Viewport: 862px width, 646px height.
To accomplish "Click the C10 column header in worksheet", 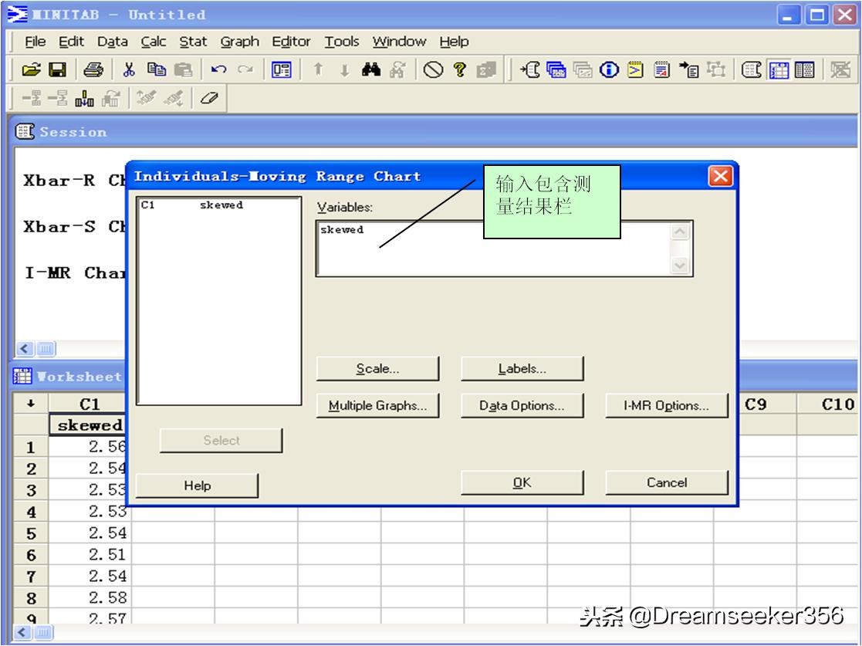I will 829,404.
